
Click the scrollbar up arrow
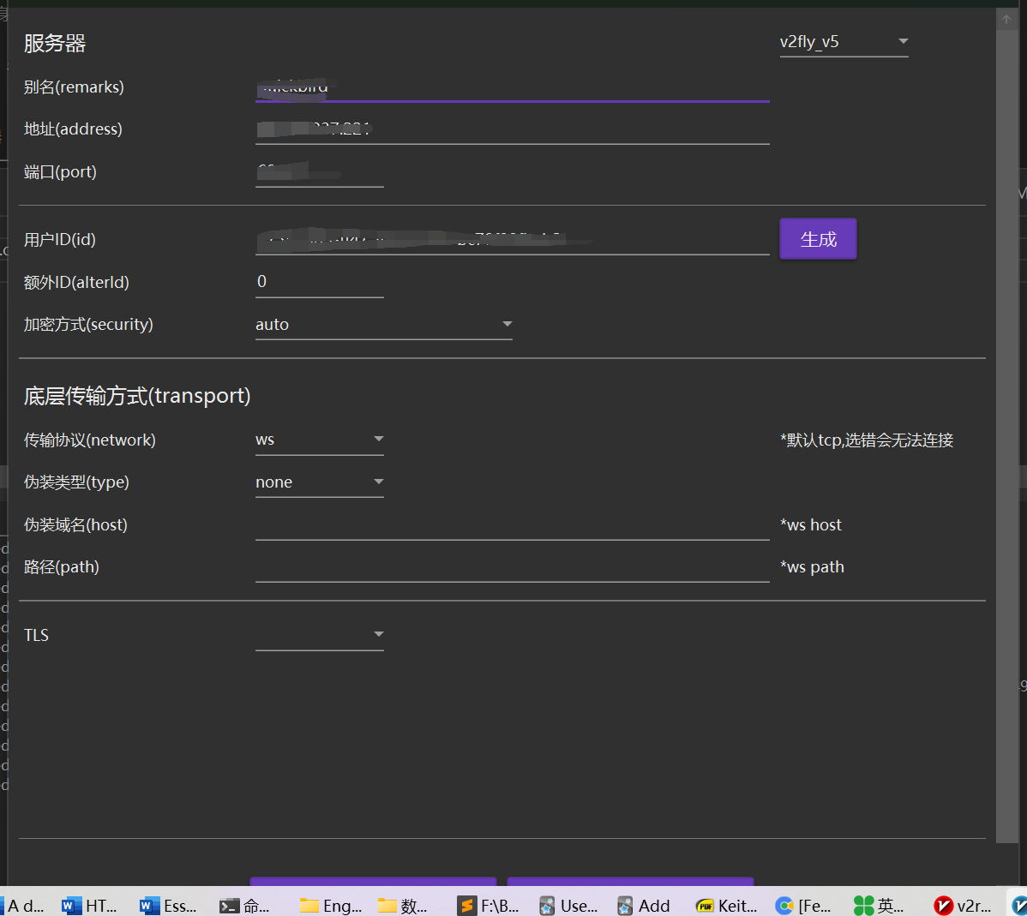point(1006,18)
